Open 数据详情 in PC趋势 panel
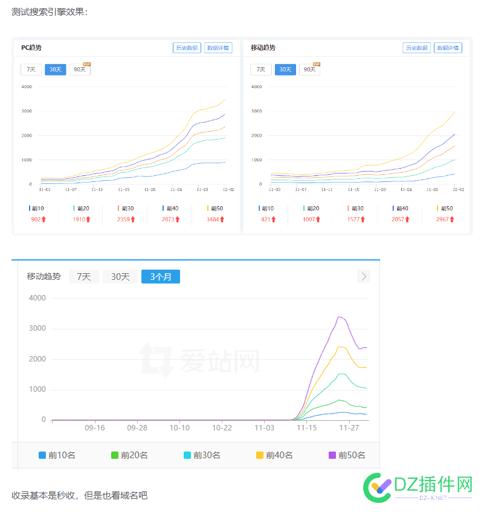484x512 pixels. (x=218, y=48)
